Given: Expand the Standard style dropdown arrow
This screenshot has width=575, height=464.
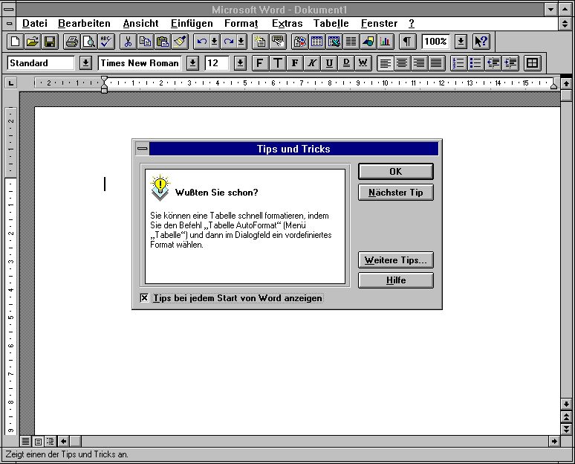Looking at the screenshot, I should pos(85,63).
